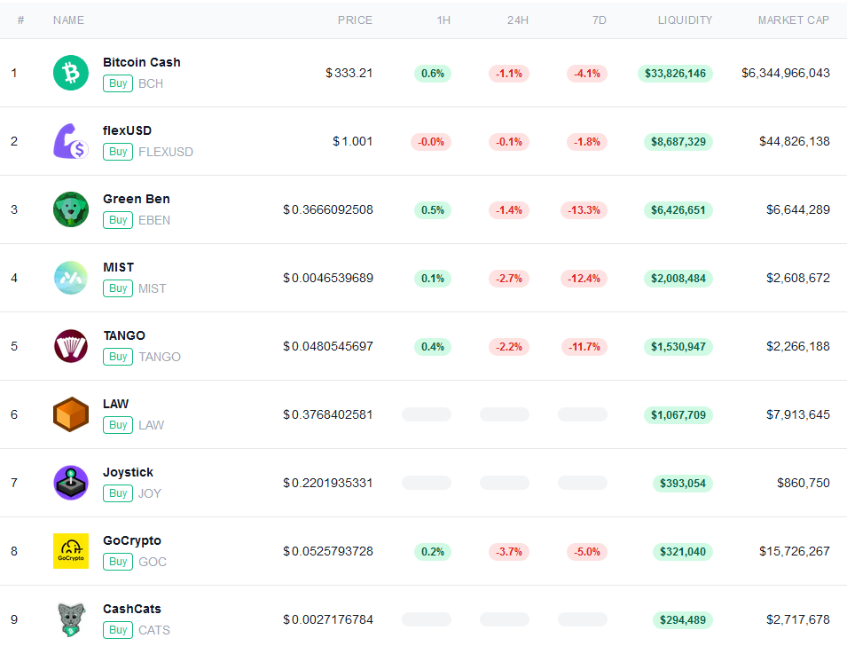Sort by MARKET CAP column header
The width and height of the screenshot is (847, 646).
coord(794,20)
